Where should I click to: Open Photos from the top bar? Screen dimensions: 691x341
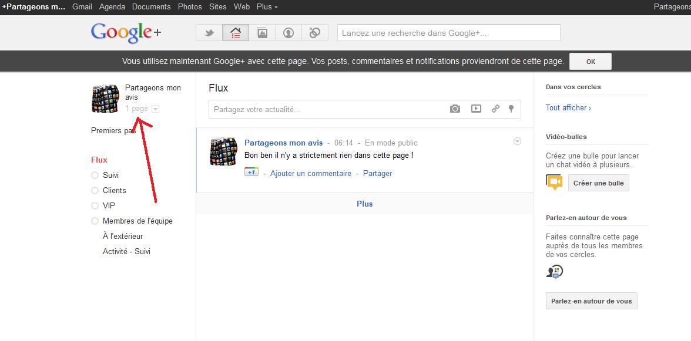point(190,6)
